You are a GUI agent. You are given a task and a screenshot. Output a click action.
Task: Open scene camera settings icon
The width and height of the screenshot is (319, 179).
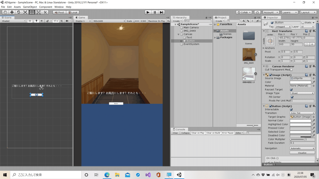pyautogui.click(x=68, y=21)
